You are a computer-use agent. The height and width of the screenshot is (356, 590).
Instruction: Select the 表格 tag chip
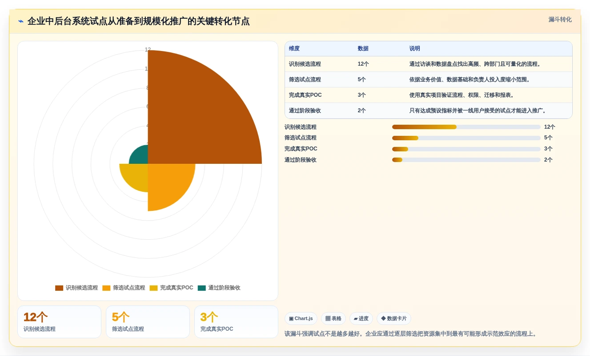click(x=333, y=319)
